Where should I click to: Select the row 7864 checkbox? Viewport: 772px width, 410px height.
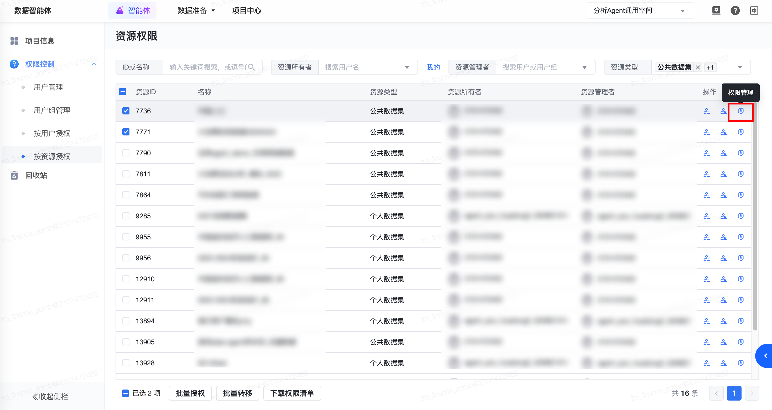click(x=126, y=195)
